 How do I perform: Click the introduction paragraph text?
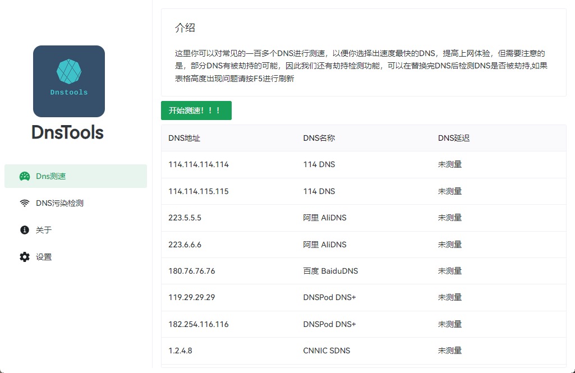click(x=361, y=66)
